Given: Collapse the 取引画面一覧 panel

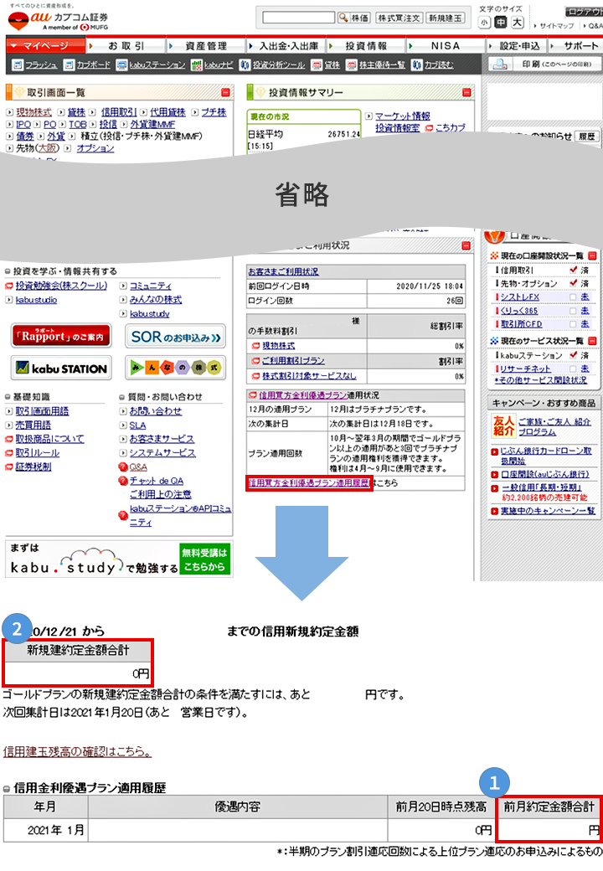Looking at the screenshot, I should pos(225,93).
